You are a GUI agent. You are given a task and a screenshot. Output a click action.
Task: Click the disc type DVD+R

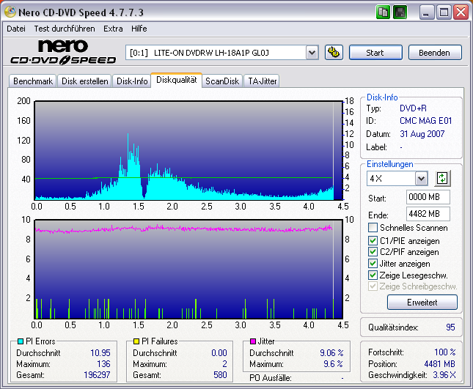point(413,108)
